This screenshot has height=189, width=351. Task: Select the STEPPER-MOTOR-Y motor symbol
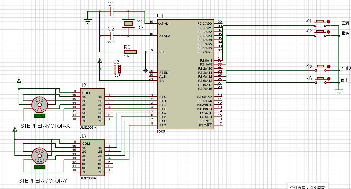(39, 156)
